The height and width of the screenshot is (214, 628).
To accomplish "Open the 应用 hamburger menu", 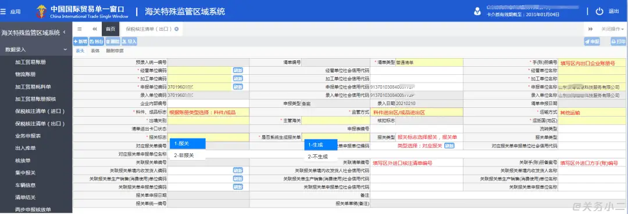I will pos(11,12).
